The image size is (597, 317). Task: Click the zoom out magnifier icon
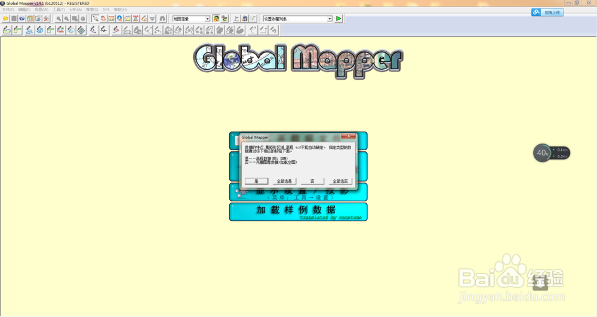[x=67, y=18]
